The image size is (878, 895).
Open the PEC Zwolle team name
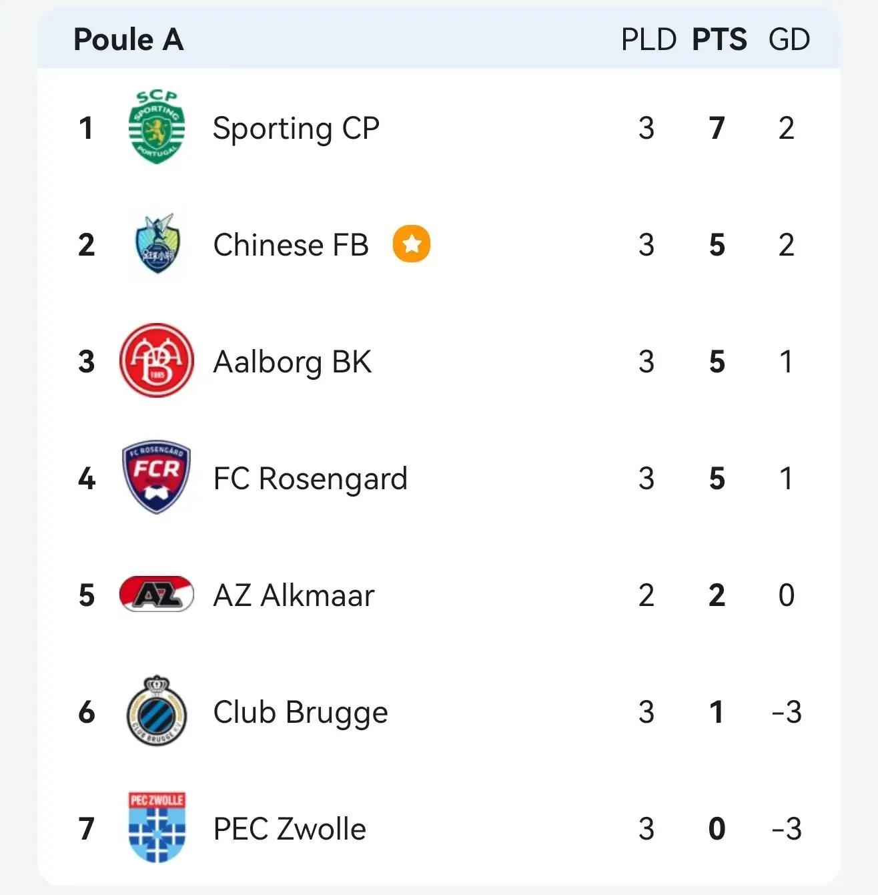click(290, 829)
